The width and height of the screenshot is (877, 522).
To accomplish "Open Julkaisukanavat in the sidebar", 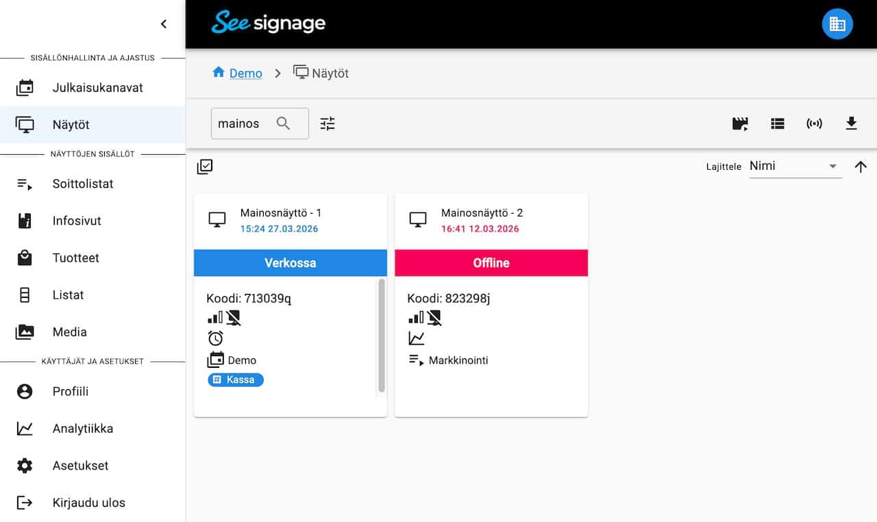I will point(97,88).
